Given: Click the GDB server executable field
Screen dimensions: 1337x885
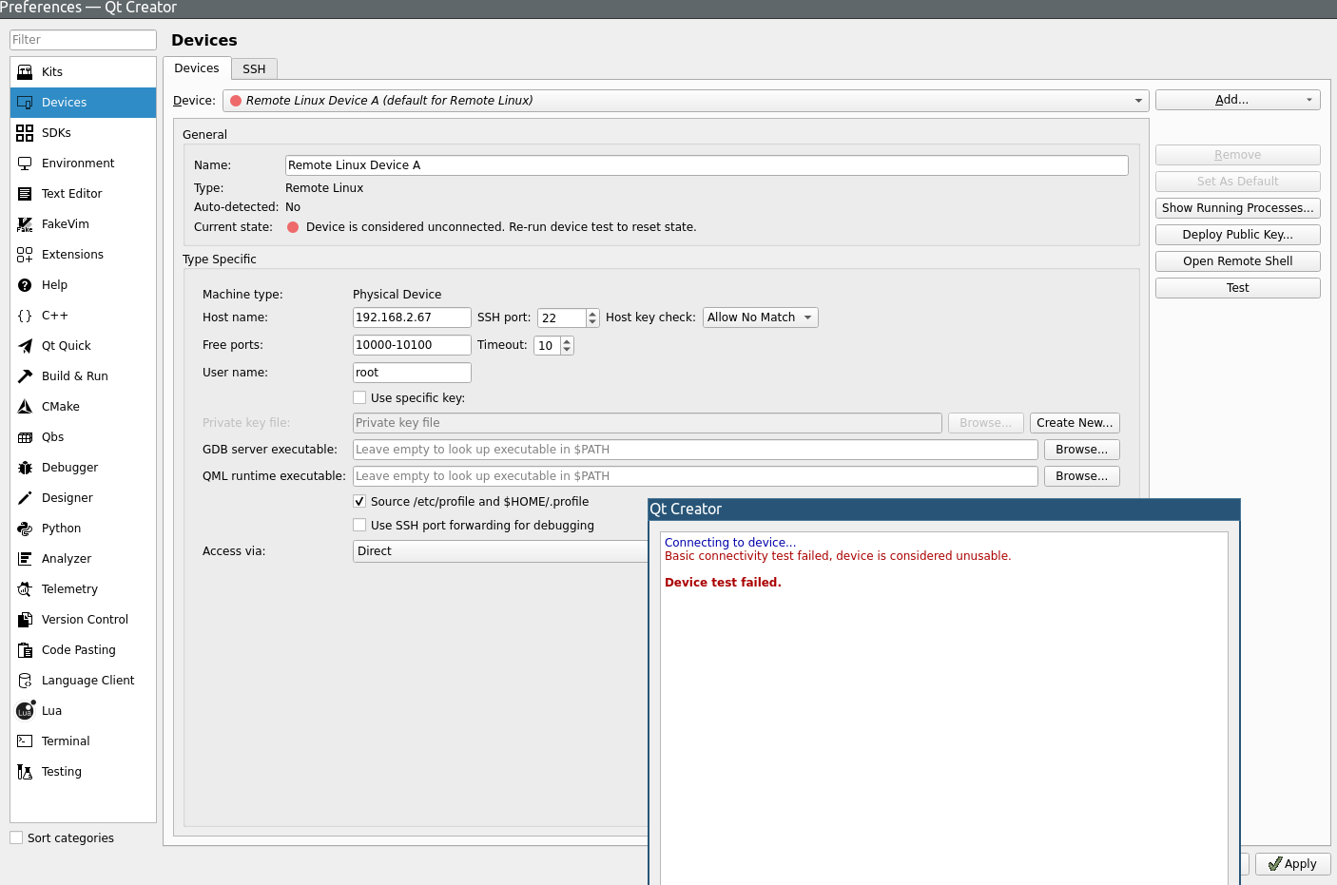Looking at the screenshot, I should coord(695,450).
